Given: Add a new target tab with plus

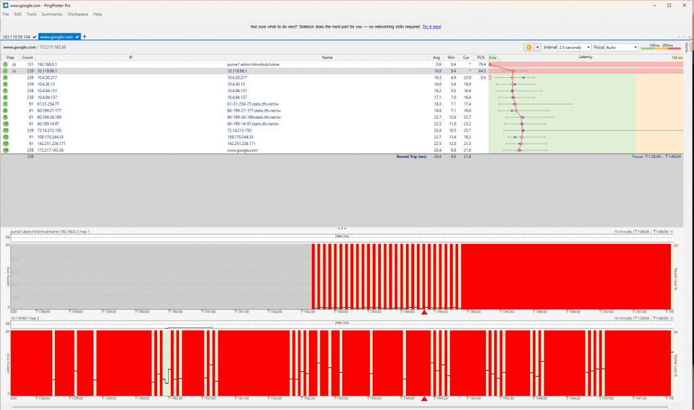Looking at the screenshot, I should [85, 37].
